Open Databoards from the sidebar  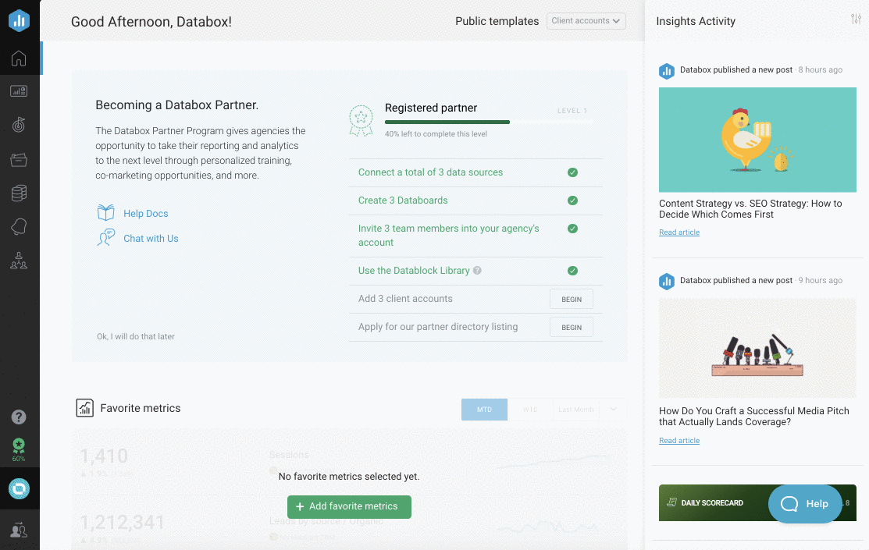tap(19, 91)
